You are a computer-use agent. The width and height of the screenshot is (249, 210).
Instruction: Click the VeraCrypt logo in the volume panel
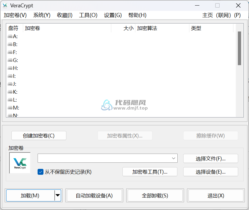click(20, 163)
